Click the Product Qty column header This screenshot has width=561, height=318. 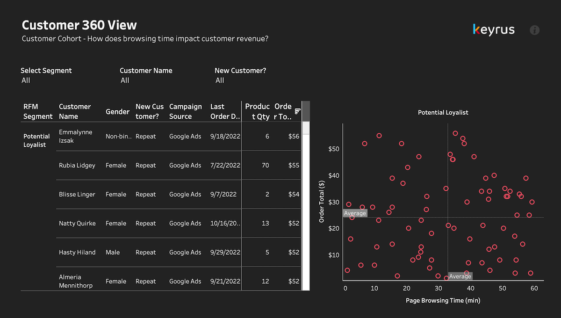pos(257,111)
